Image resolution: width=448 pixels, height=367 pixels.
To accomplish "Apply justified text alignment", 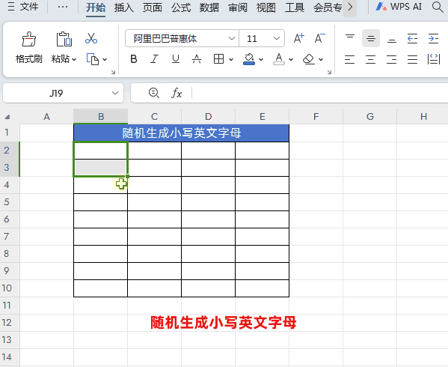I will [412, 59].
